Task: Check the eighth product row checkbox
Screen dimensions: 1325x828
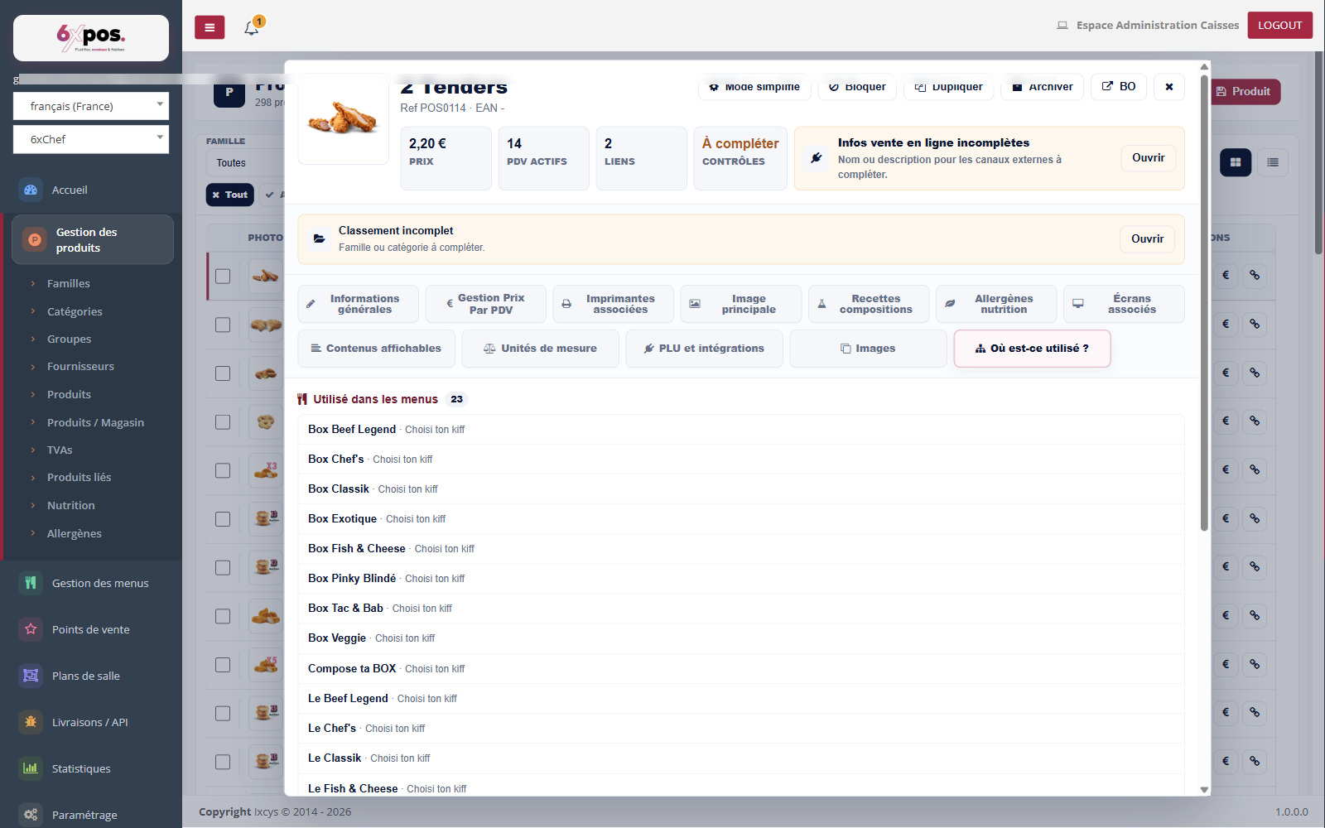Action: [x=223, y=616]
